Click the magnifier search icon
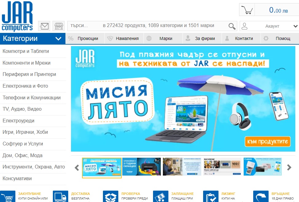This screenshot has height=202, width=299. click(232, 26)
